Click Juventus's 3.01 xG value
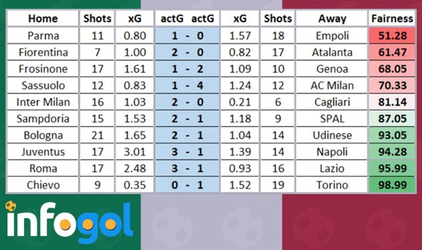Viewport: 422px width, 250px height. click(x=135, y=152)
